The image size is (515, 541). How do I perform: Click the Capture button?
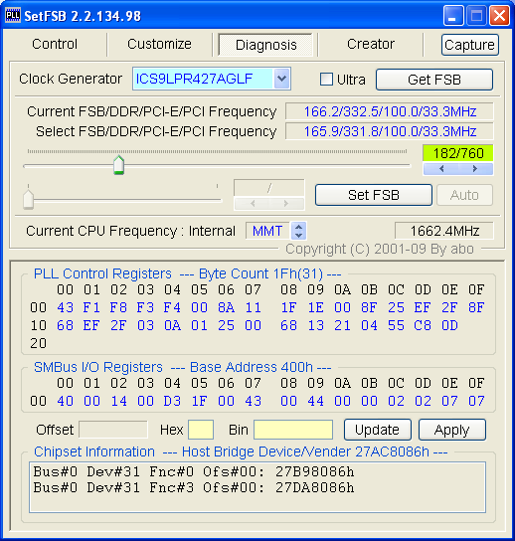[x=470, y=45]
